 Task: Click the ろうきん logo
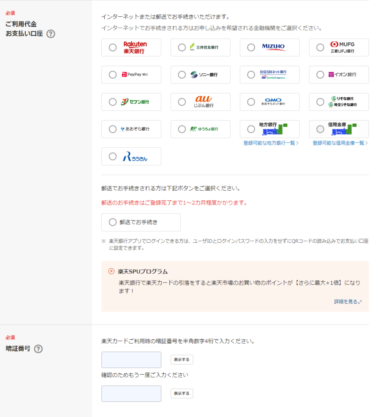[x=135, y=156]
